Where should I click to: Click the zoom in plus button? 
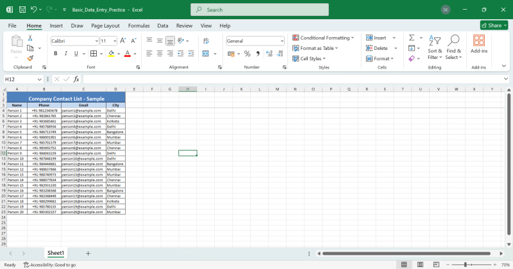[495, 265]
